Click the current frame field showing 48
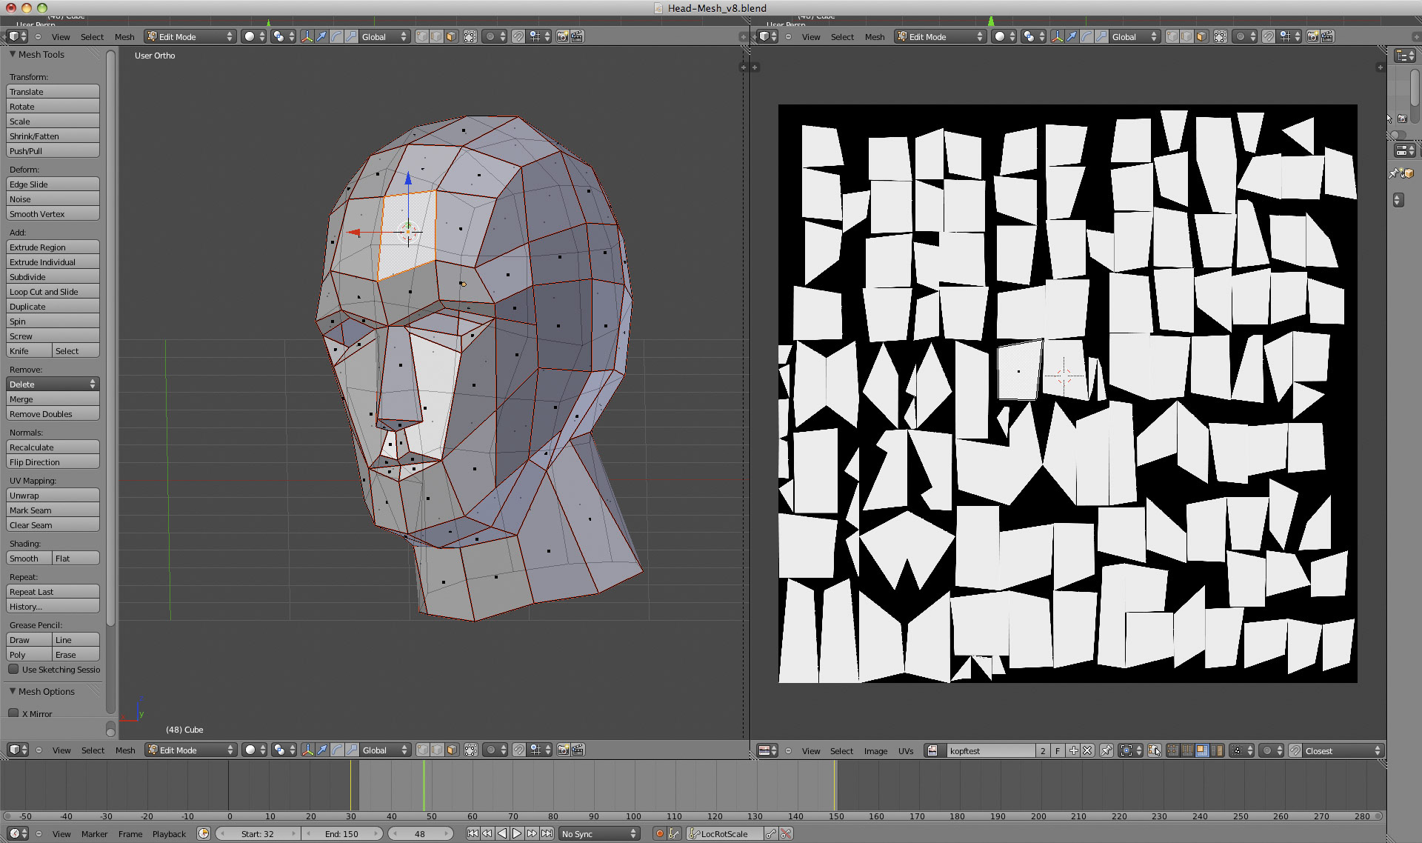This screenshot has height=843, width=1422. 420,833
